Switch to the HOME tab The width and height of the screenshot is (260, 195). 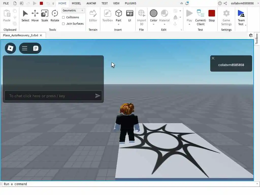point(62,3)
